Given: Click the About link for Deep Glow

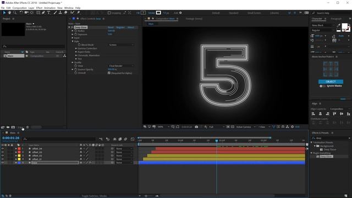Looking at the screenshot, I should click(131, 28).
